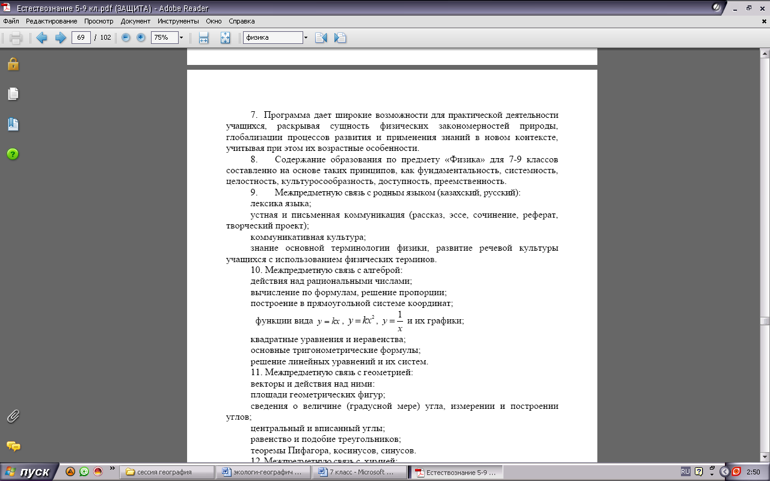
Task: Expand quick launch chevron on taskbar
Action: tap(112, 467)
